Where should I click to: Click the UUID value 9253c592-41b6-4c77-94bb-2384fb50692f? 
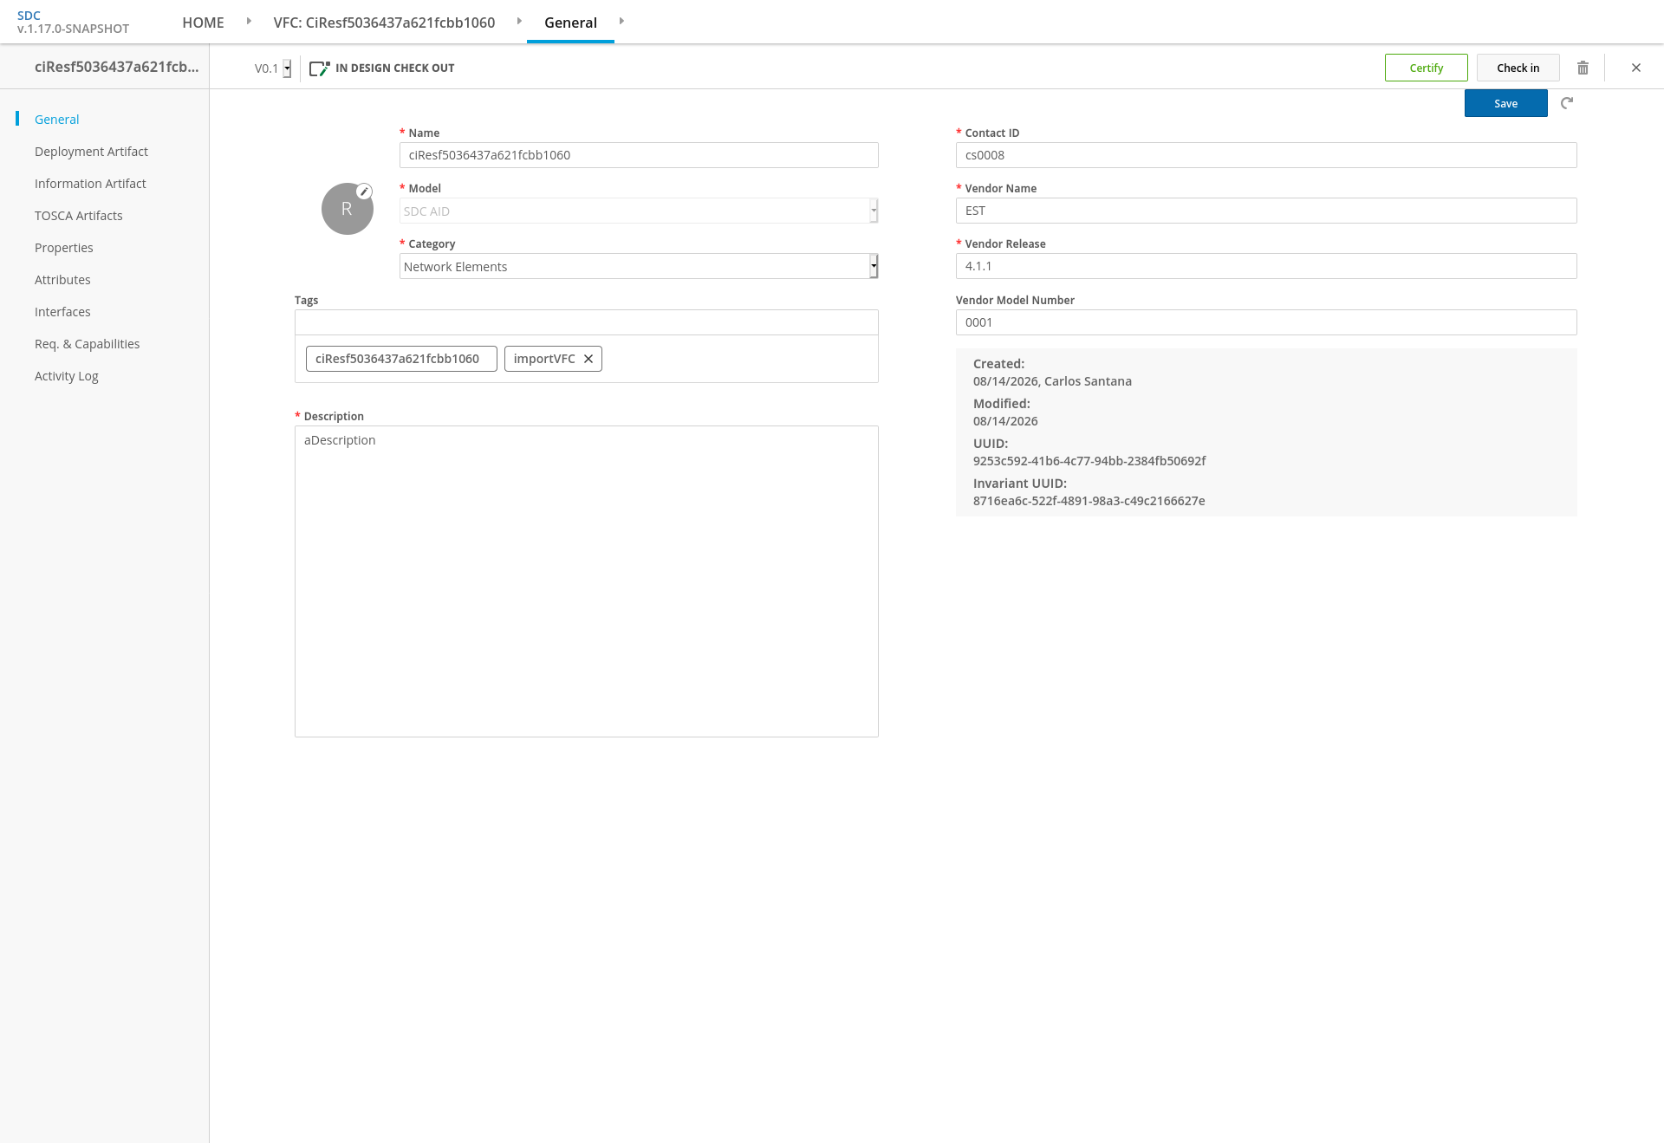[x=1089, y=461]
